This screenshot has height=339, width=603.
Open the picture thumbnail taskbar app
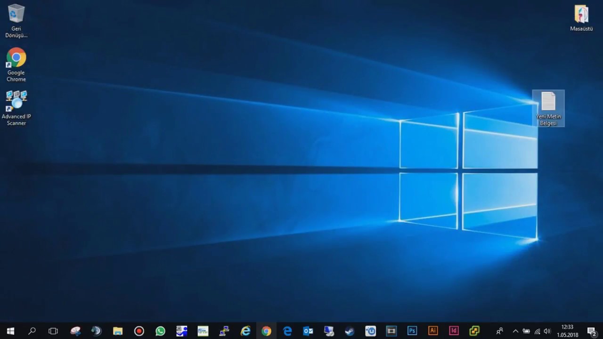click(x=203, y=331)
